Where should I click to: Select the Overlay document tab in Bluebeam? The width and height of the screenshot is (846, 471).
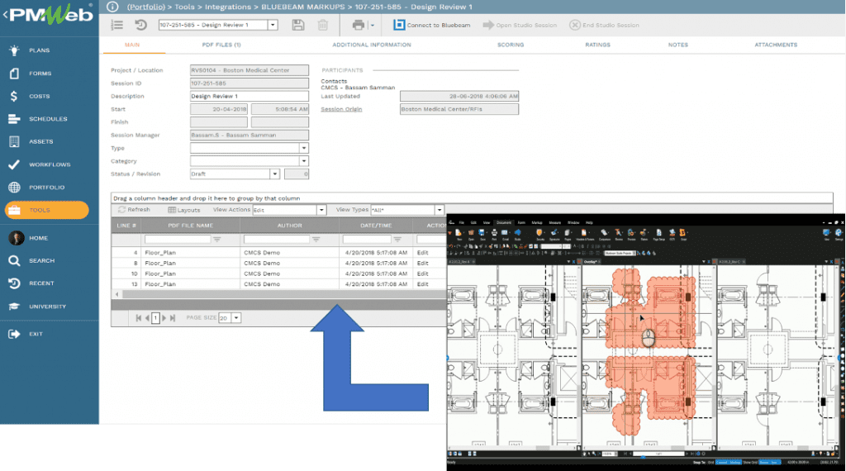[590, 262]
